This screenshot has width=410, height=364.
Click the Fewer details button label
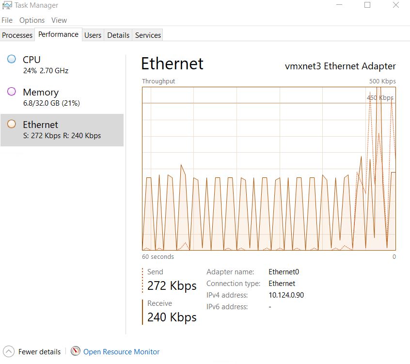click(40, 352)
